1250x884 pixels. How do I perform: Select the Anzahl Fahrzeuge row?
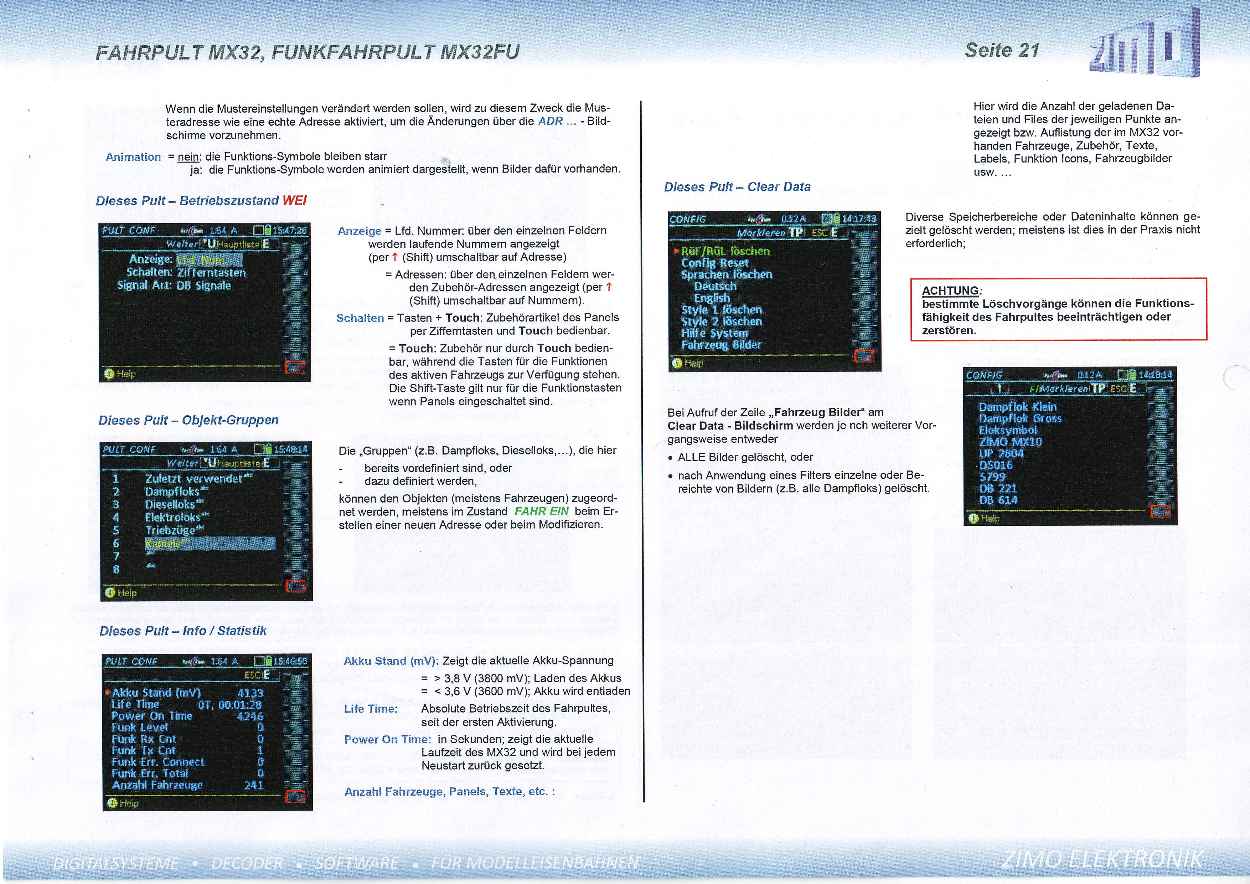tap(187, 785)
